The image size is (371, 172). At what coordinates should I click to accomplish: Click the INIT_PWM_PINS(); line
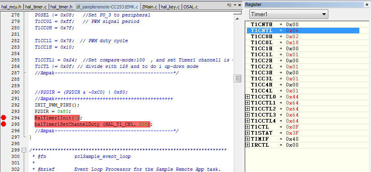57,105
